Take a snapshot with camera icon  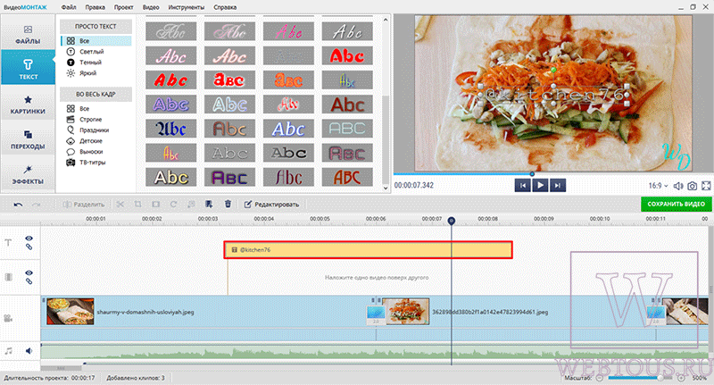pos(693,186)
